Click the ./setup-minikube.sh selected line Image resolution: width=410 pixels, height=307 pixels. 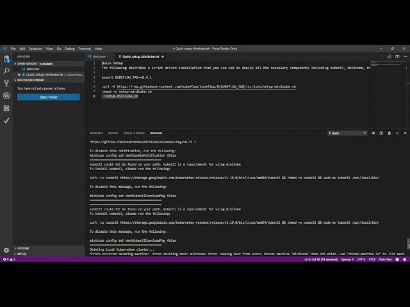point(120,96)
